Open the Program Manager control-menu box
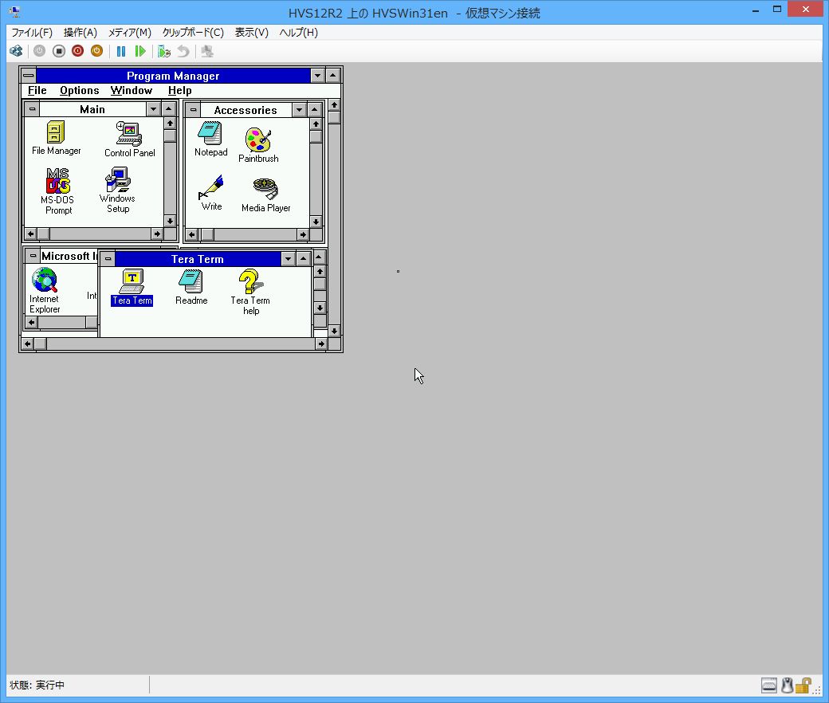 tap(29, 76)
